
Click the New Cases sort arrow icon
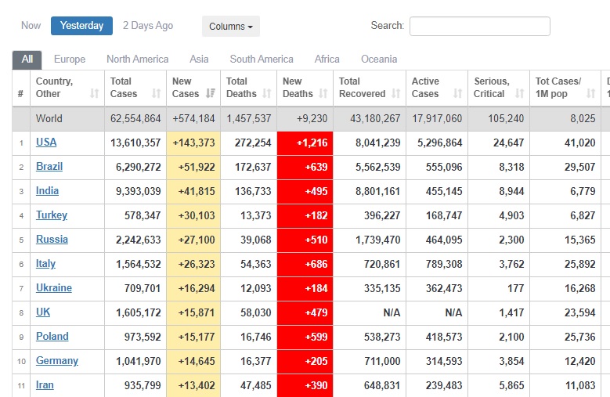tap(210, 94)
